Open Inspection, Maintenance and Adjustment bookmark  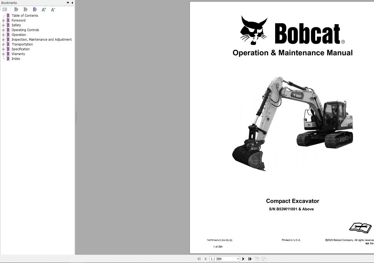point(42,40)
